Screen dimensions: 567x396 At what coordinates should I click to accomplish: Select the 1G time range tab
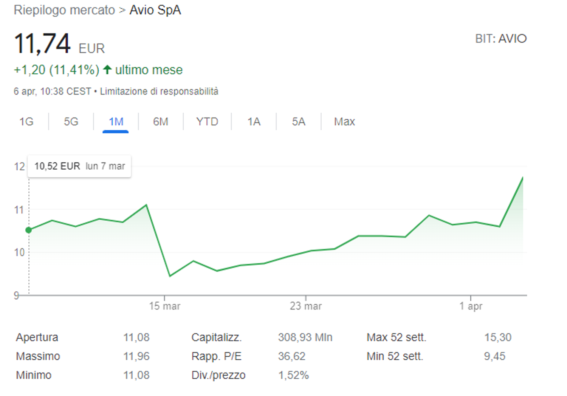coord(26,122)
